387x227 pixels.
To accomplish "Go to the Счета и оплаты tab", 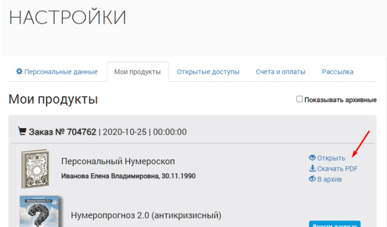I will pos(281,72).
